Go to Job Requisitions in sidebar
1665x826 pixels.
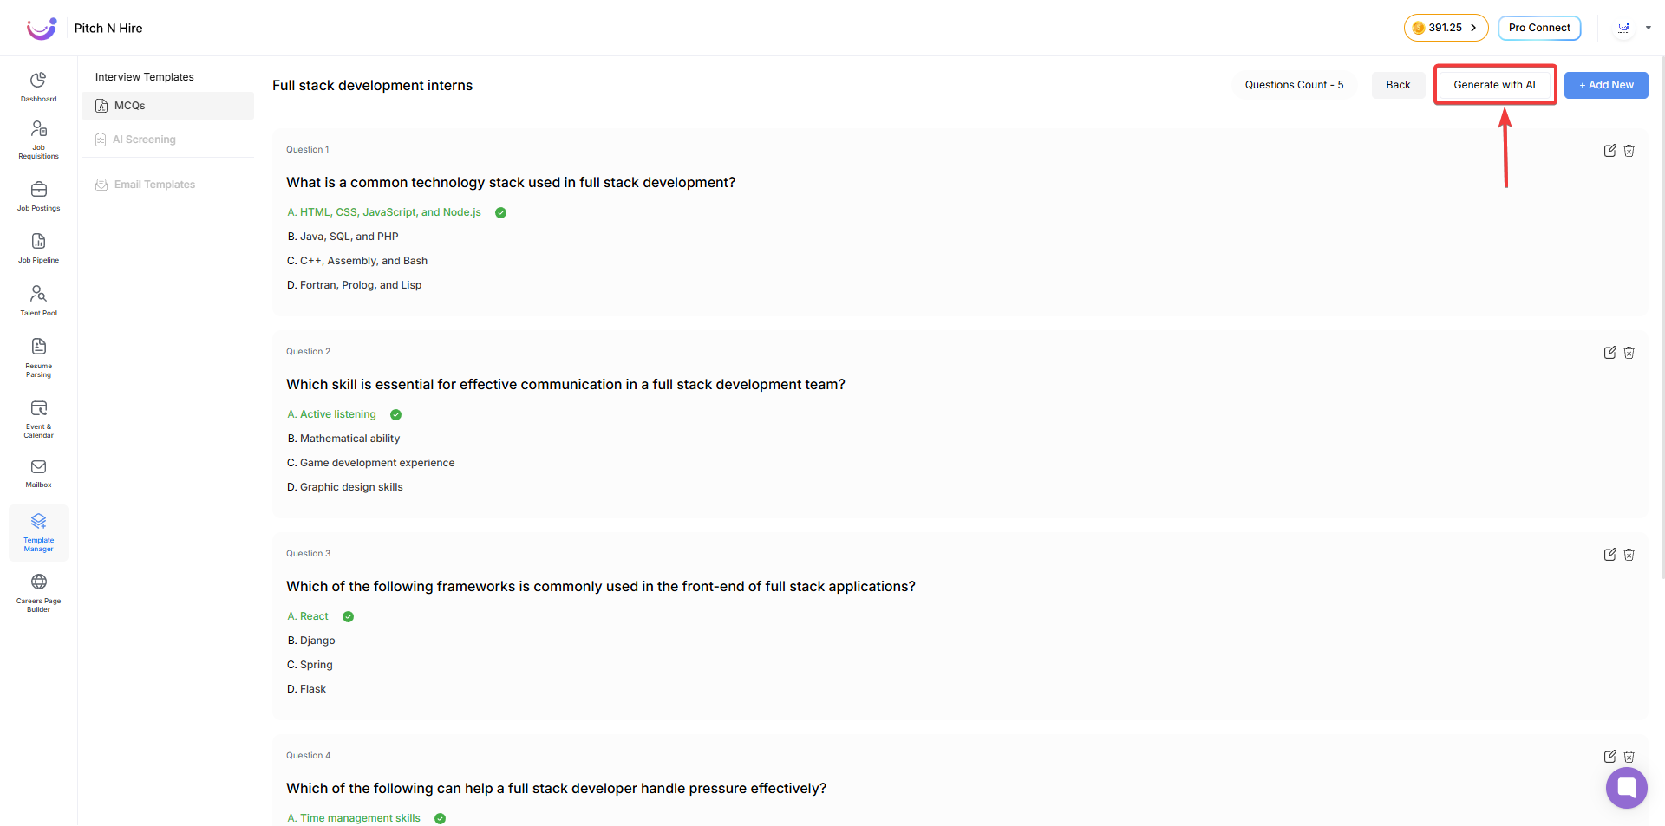[38, 139]
